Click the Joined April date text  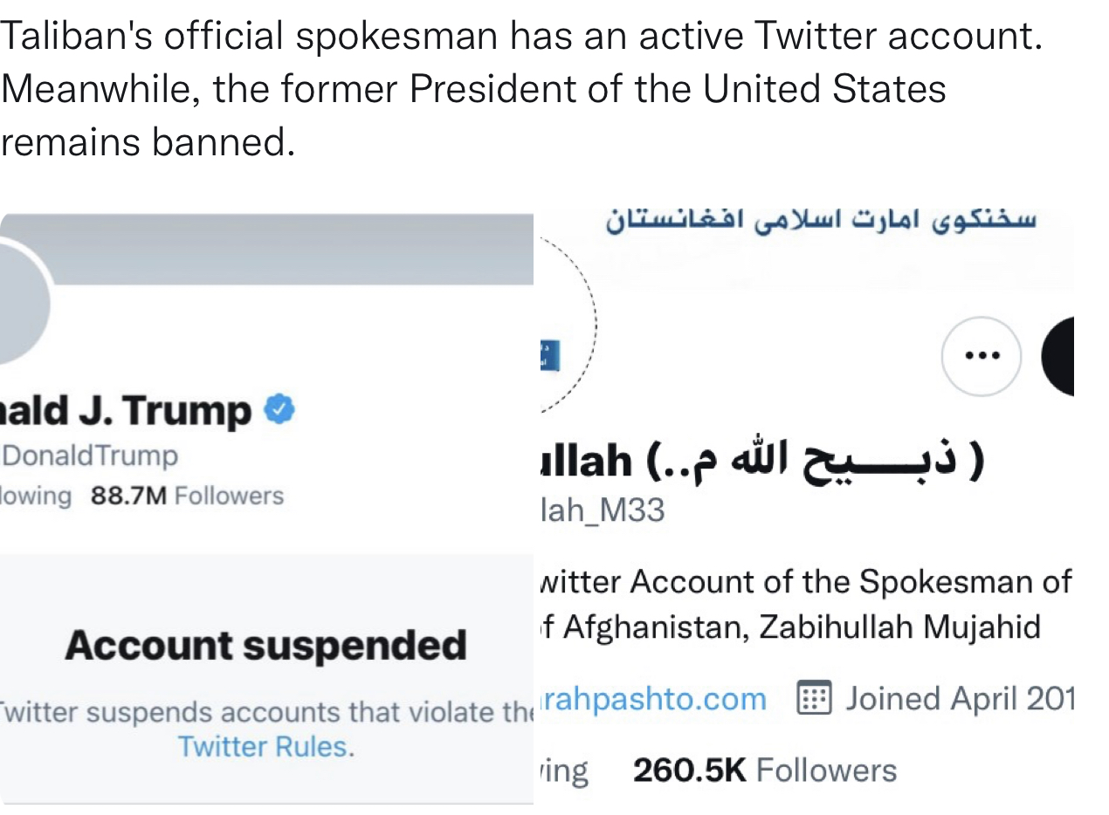[x=959, y=699]
